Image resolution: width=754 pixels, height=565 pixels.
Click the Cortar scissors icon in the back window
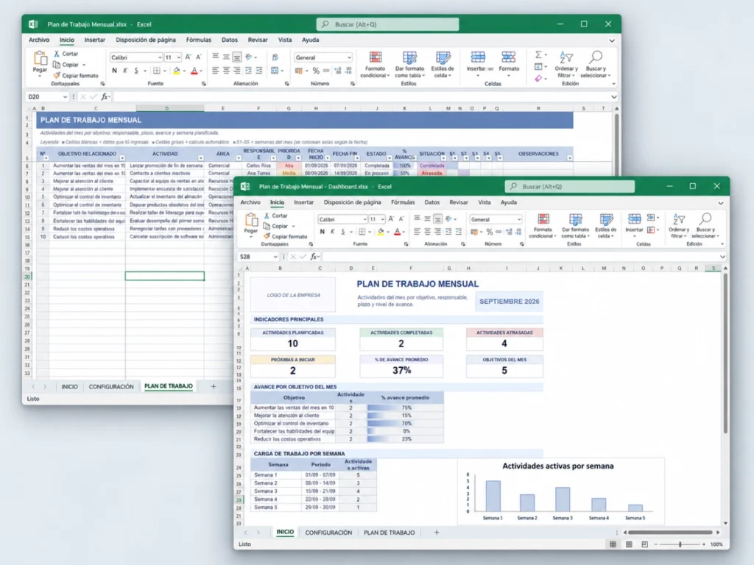57,54
